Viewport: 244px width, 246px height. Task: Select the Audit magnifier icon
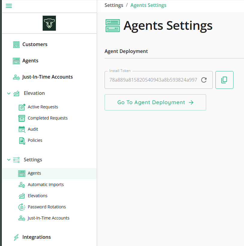click(21, 129)
